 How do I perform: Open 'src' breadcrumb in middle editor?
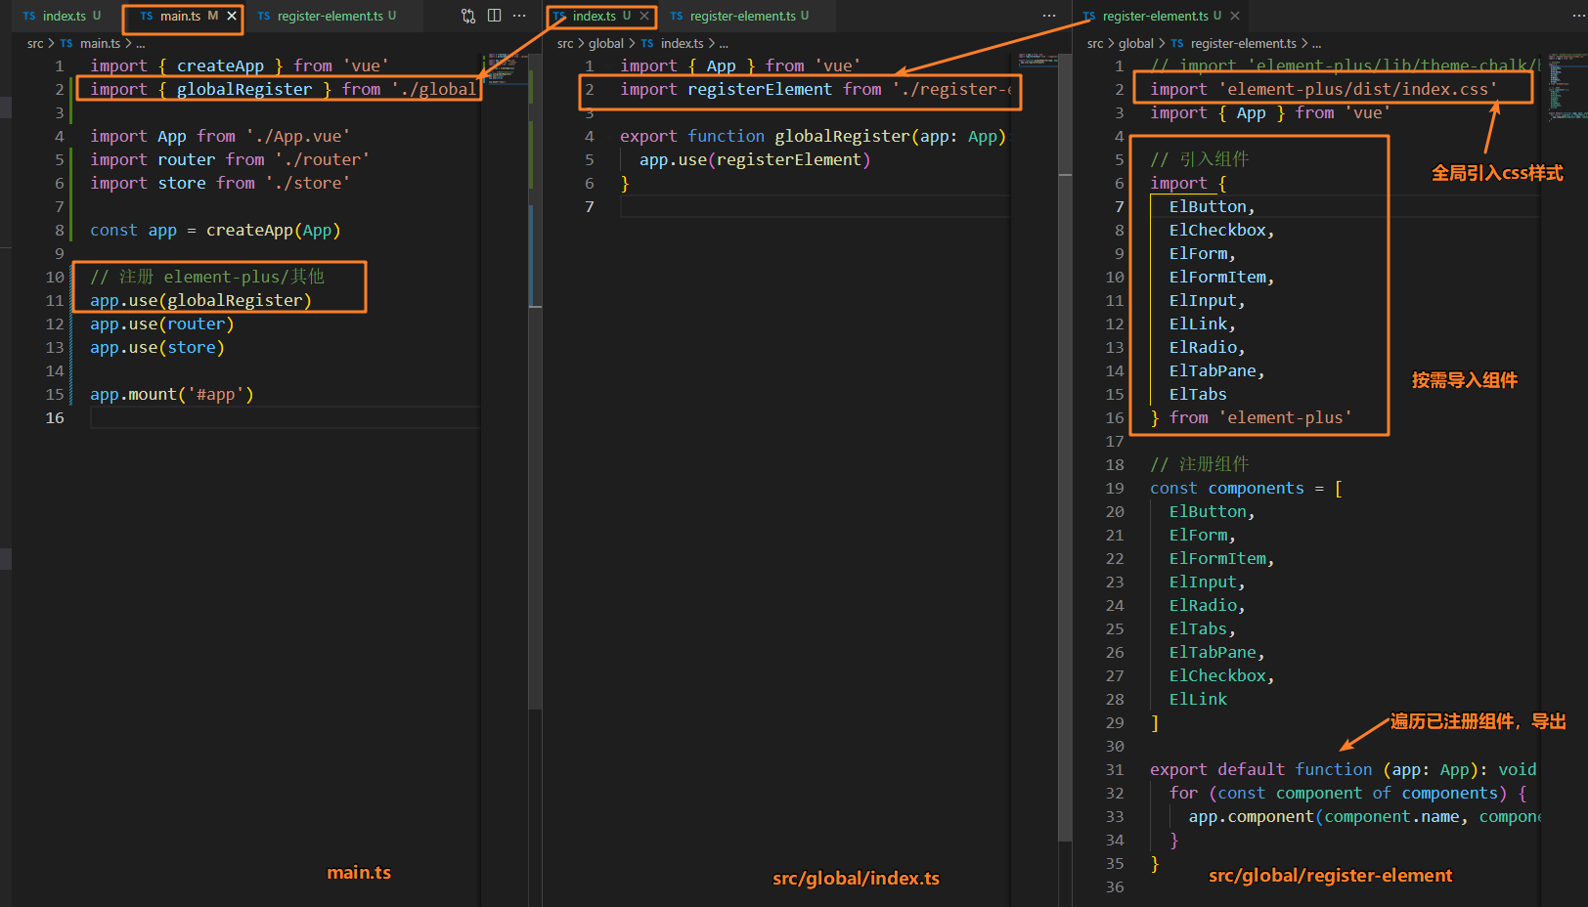(x=565, y=43)
